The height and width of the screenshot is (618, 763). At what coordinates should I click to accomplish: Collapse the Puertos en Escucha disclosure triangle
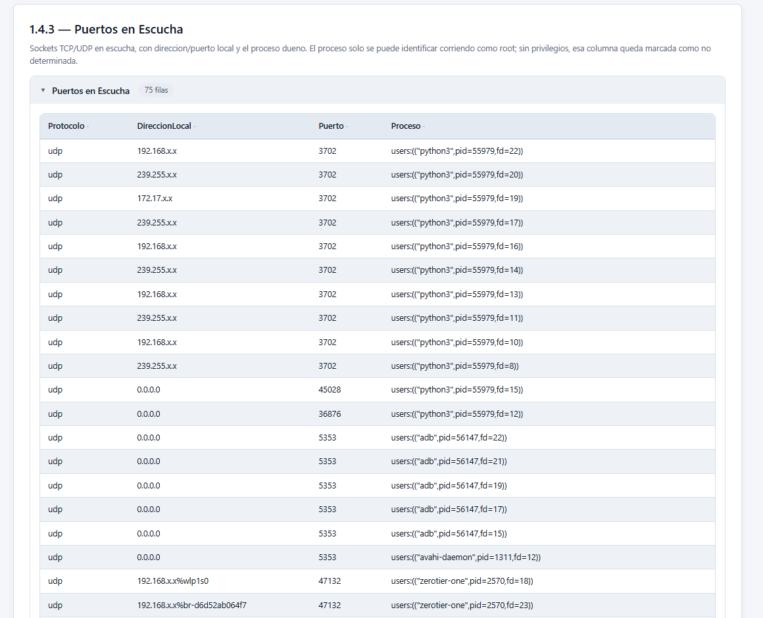coord(43,91)
